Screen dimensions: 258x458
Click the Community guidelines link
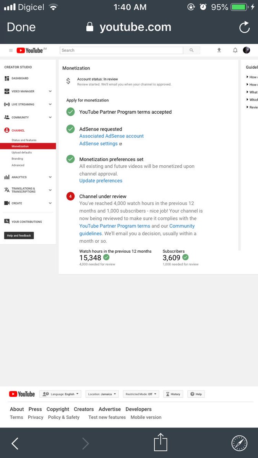(x=137, y=230)
